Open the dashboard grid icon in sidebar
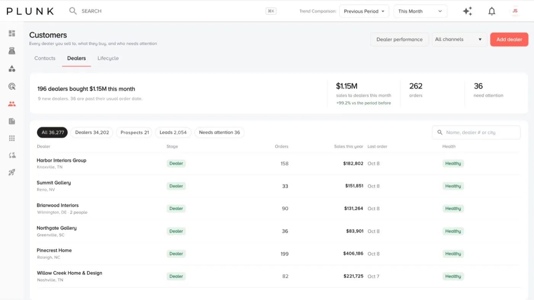The height and width of the screenshot is (300, 534). click(x=12, y=34)
